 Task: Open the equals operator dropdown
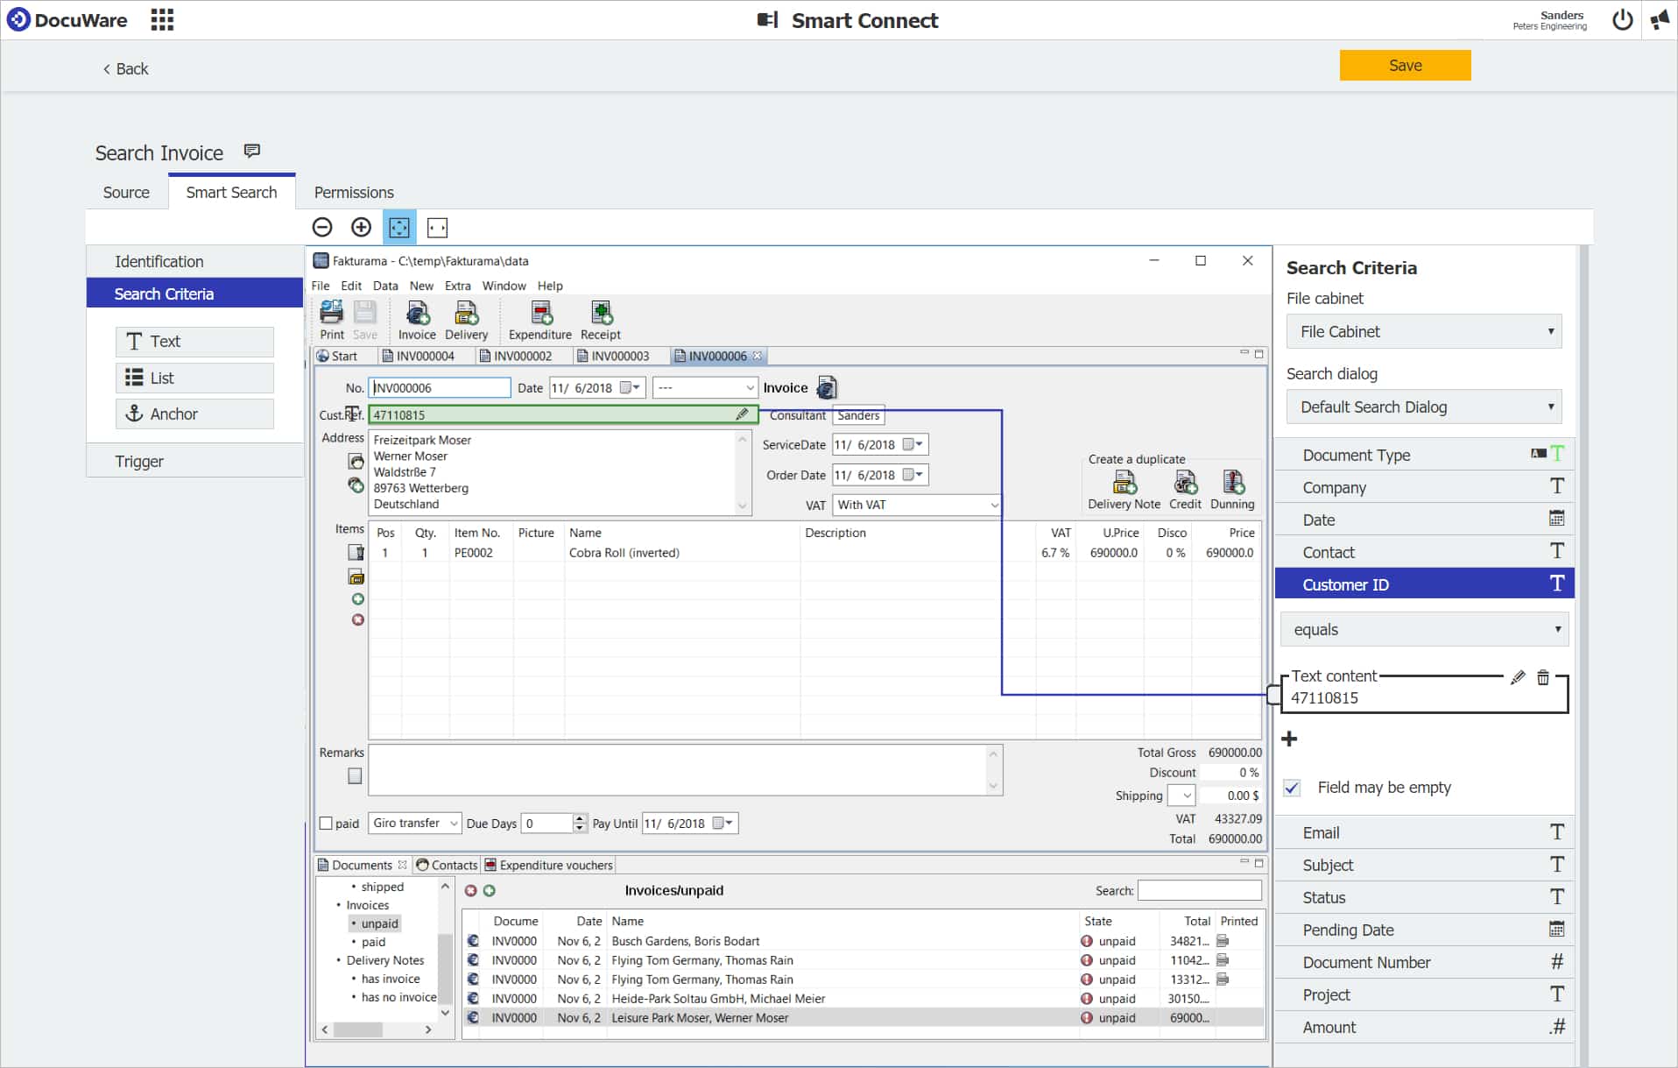pyautogui.click(x=1423, y=629)
